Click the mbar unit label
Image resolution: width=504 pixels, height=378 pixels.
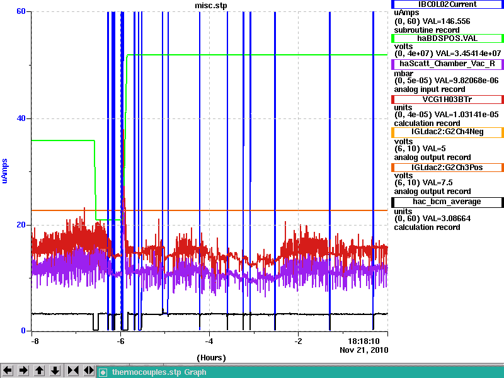tap(403, 74)
